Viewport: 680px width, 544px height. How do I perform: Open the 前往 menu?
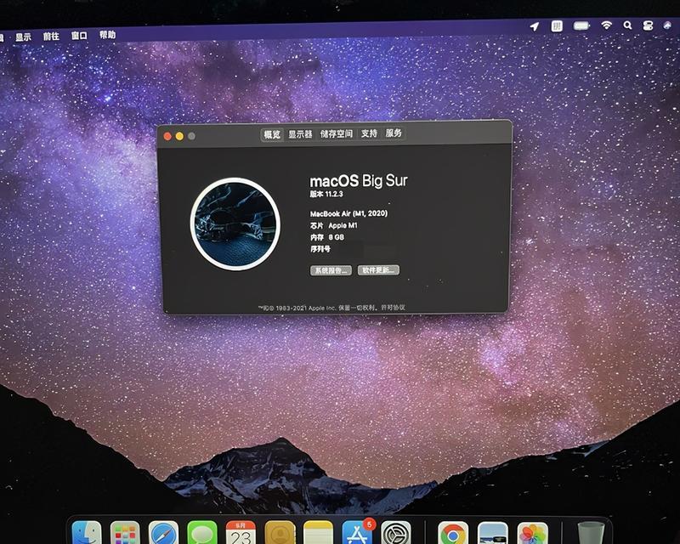51,36
